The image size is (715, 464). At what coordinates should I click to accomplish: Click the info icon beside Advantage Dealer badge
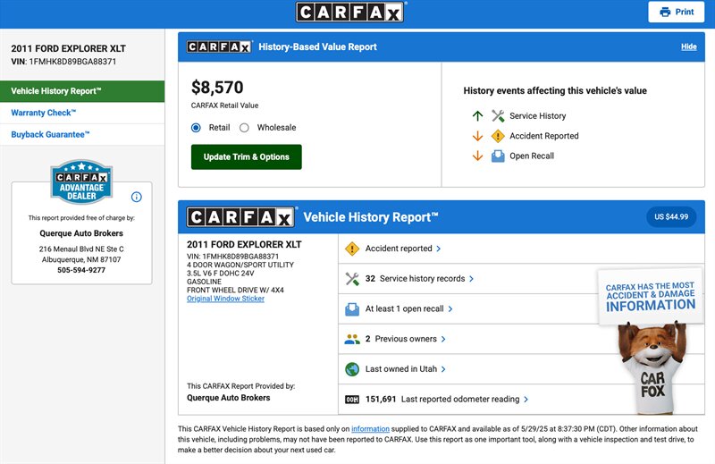click(x=137, y=197)
